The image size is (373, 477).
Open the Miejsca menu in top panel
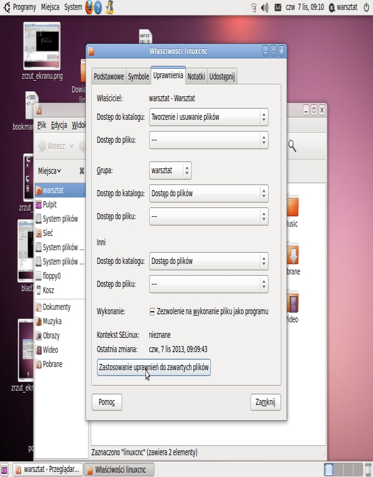point(50,7)
